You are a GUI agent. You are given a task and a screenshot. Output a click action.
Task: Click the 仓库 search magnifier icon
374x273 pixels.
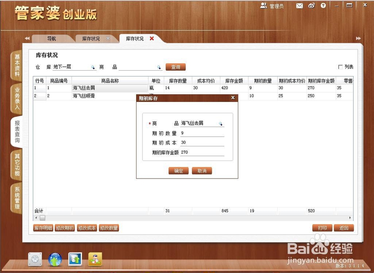coord(93,68)
